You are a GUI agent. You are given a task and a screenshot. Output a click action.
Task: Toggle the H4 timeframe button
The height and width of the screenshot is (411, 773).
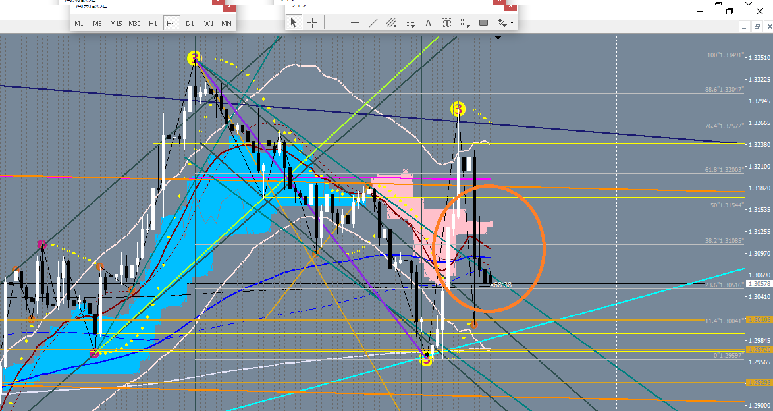point(171,23)
